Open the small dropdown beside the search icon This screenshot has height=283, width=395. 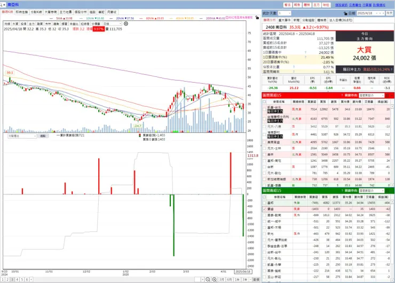point(4,4)
